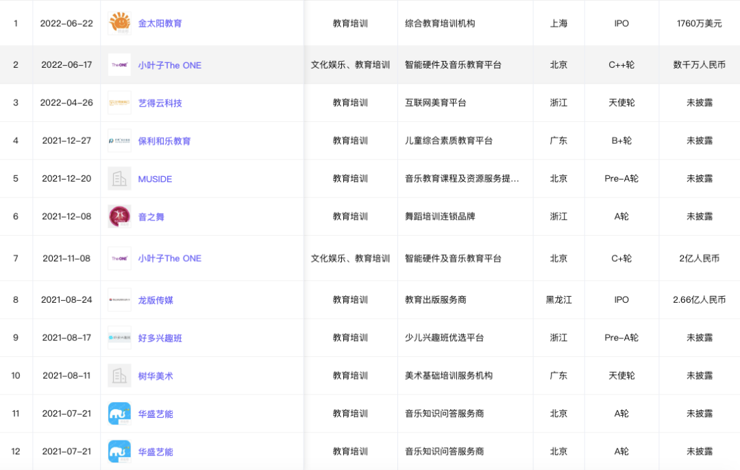Click the 2亿人民币 amount cell
Image resolution: width=740 pixels, height=470 pixels.
point(699,258)
